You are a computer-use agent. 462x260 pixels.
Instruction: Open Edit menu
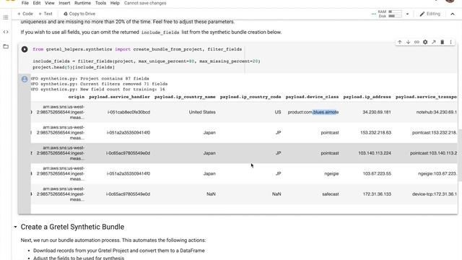tap(37, 3)
